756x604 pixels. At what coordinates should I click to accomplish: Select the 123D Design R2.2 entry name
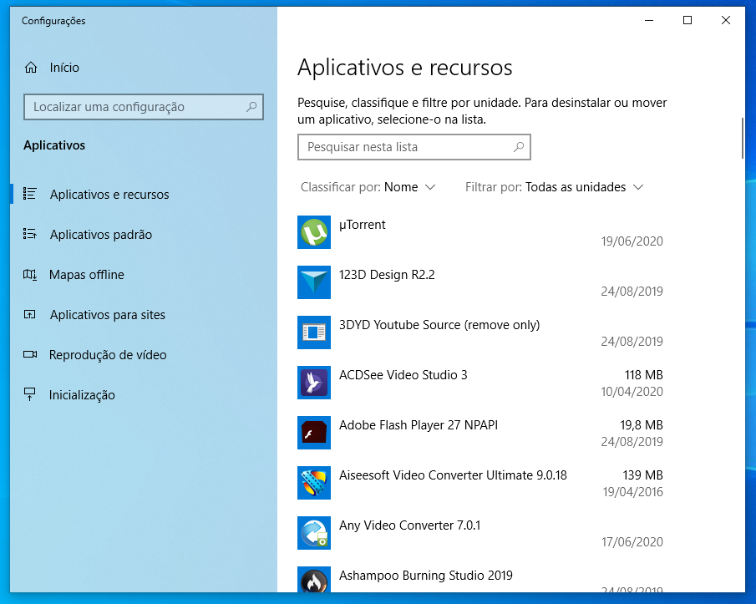pyautogui.click(x=387, y=275)
